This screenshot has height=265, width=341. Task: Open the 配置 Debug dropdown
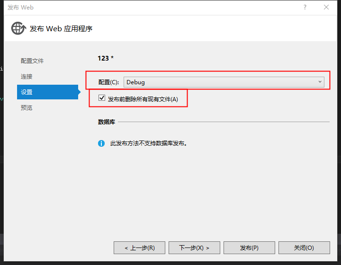click(x=224, y=82)
